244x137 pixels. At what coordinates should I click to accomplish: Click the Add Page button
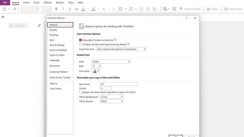coord(18,26)
